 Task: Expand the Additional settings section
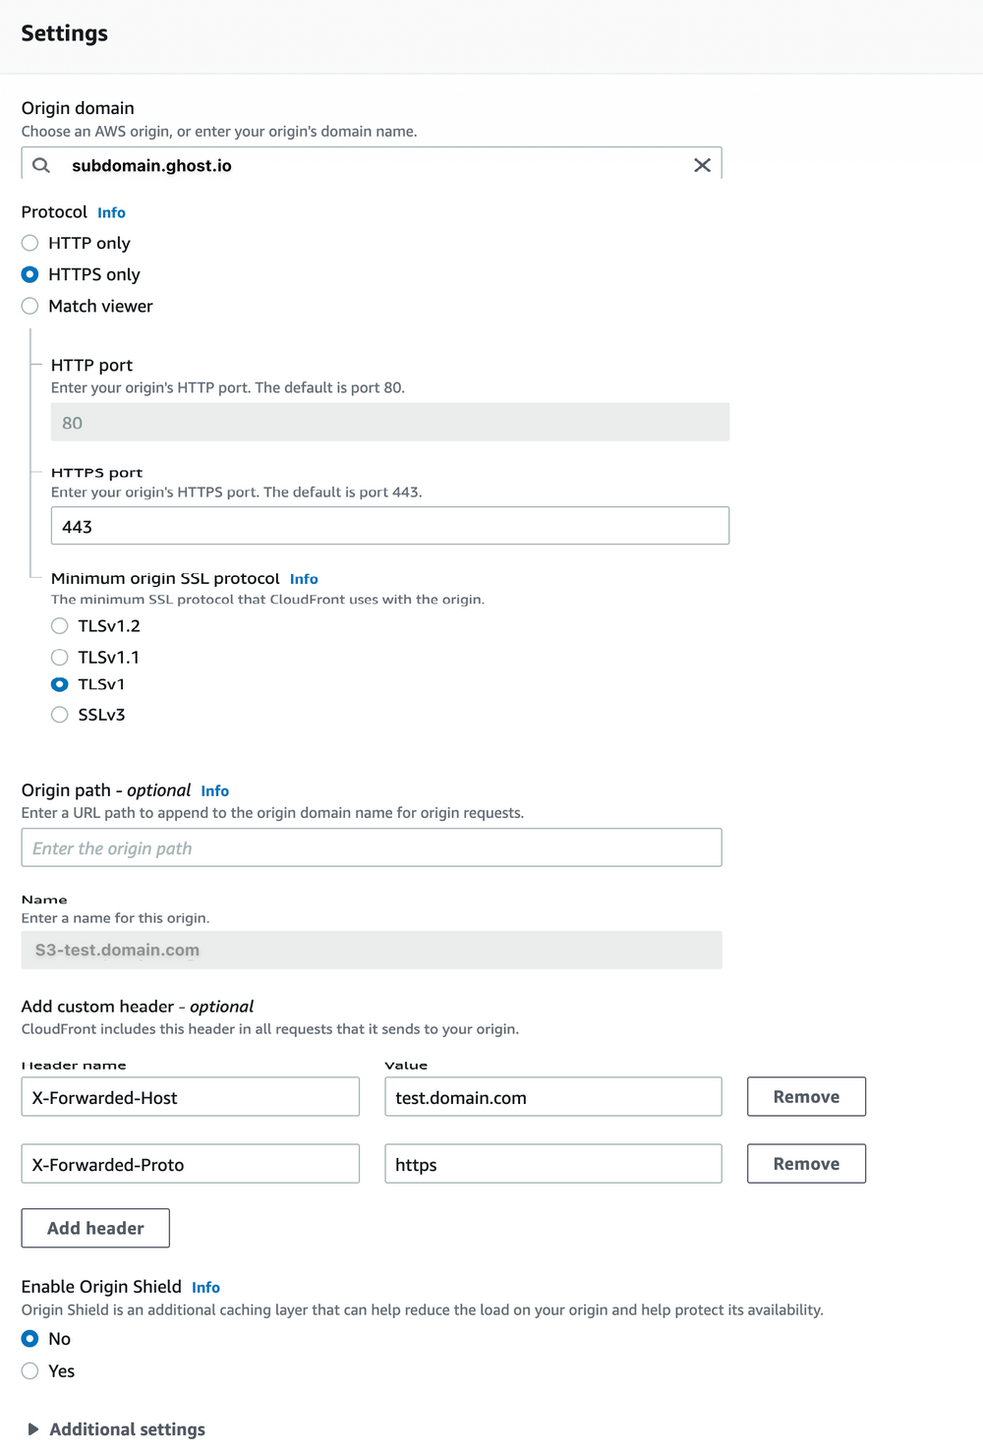(116, 1429)
